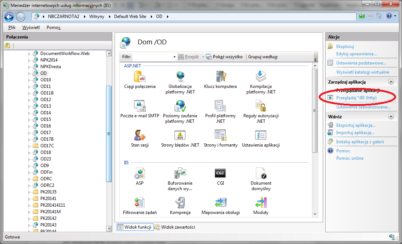Open Buforowanie danych wyjściowych icon
402x244 pixels.
pyautogui.click(x=180, y=173)
